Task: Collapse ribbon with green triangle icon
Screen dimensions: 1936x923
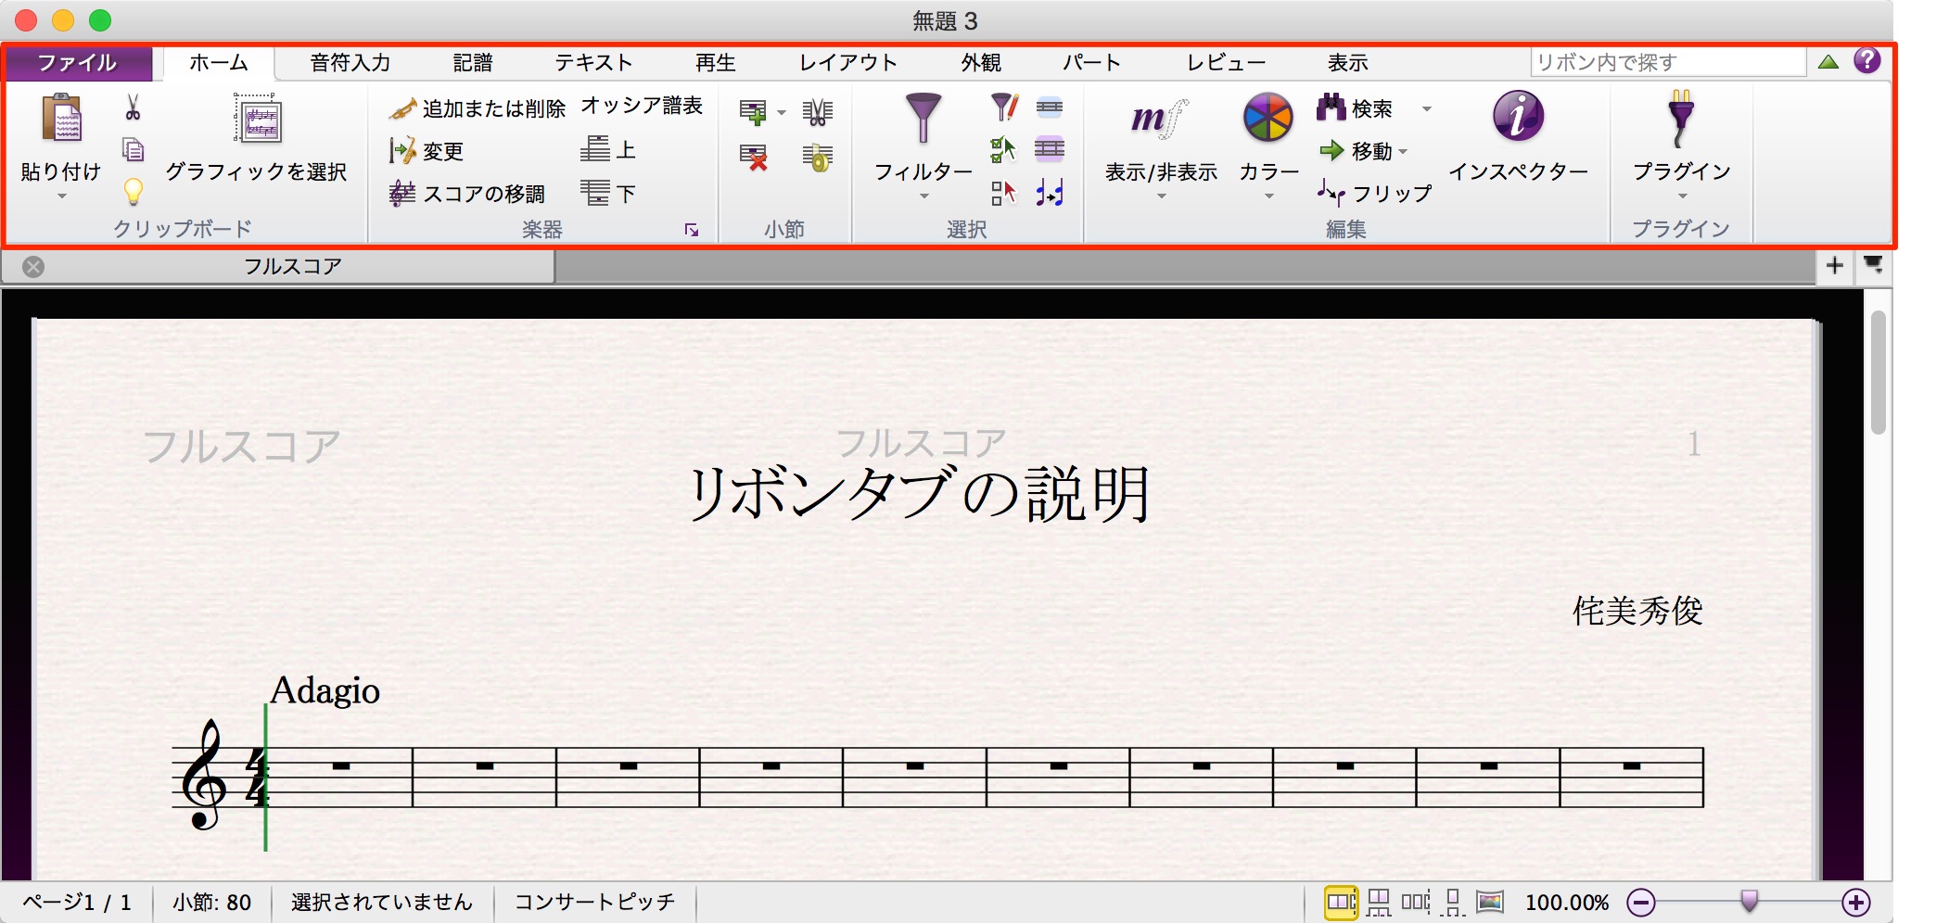Action: tap(1828, 62)
